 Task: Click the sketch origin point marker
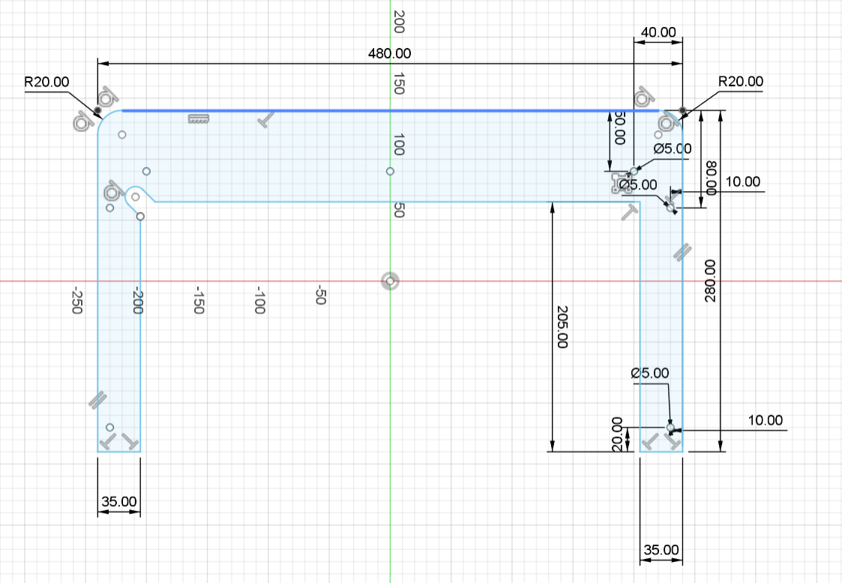coord(390,282)
